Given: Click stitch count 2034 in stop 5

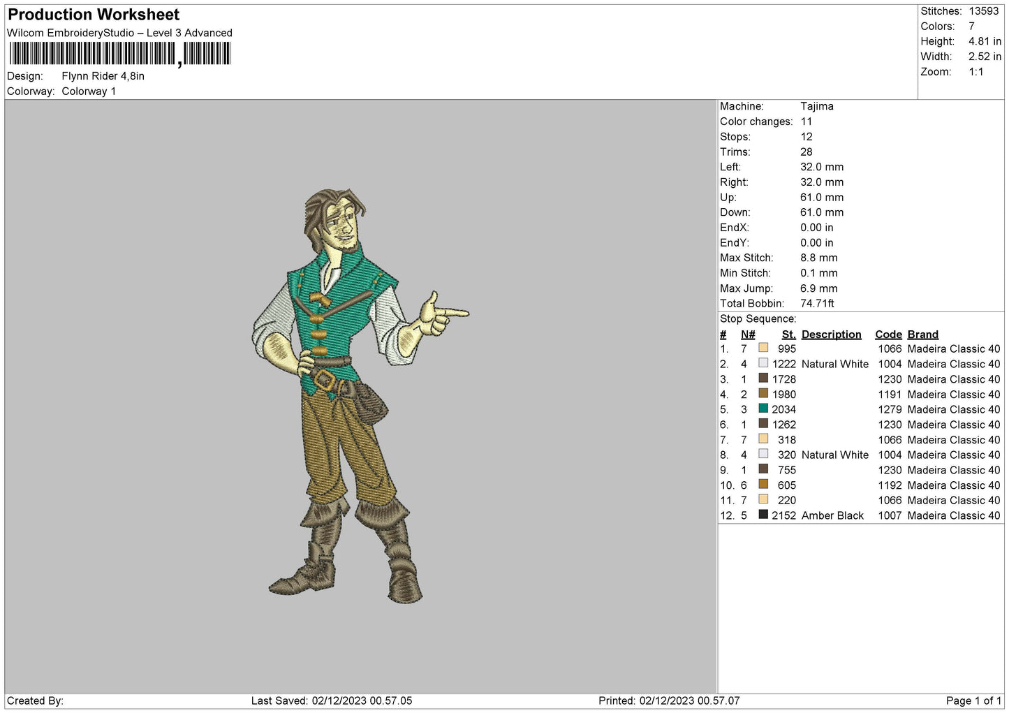Looking at the screenshot, I should point(783,409).
